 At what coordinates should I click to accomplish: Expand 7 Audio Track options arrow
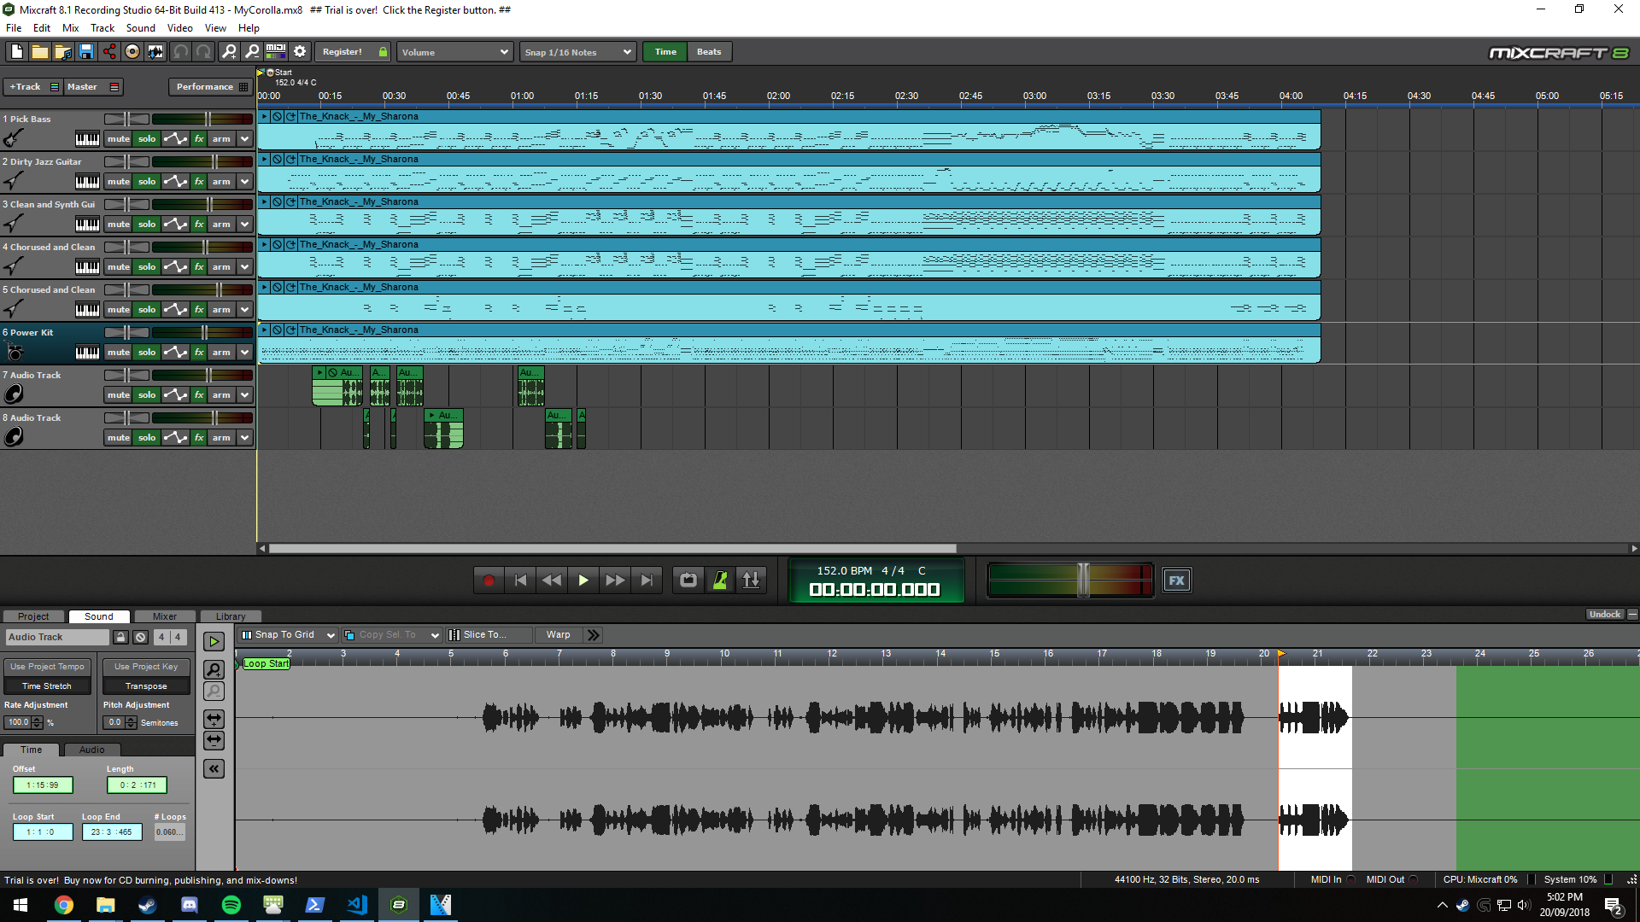pos(245,395)
